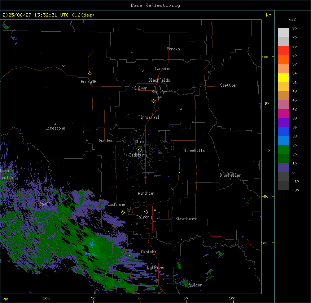Select the Sylvan label
The width and height of the screenshot is (311, 303).
pos(141,88)
